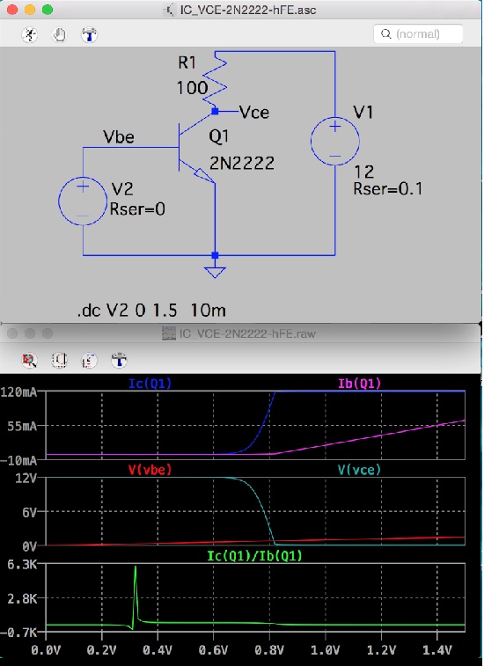
Task: Focus the (normal) search input field
Action: [418, 34]
